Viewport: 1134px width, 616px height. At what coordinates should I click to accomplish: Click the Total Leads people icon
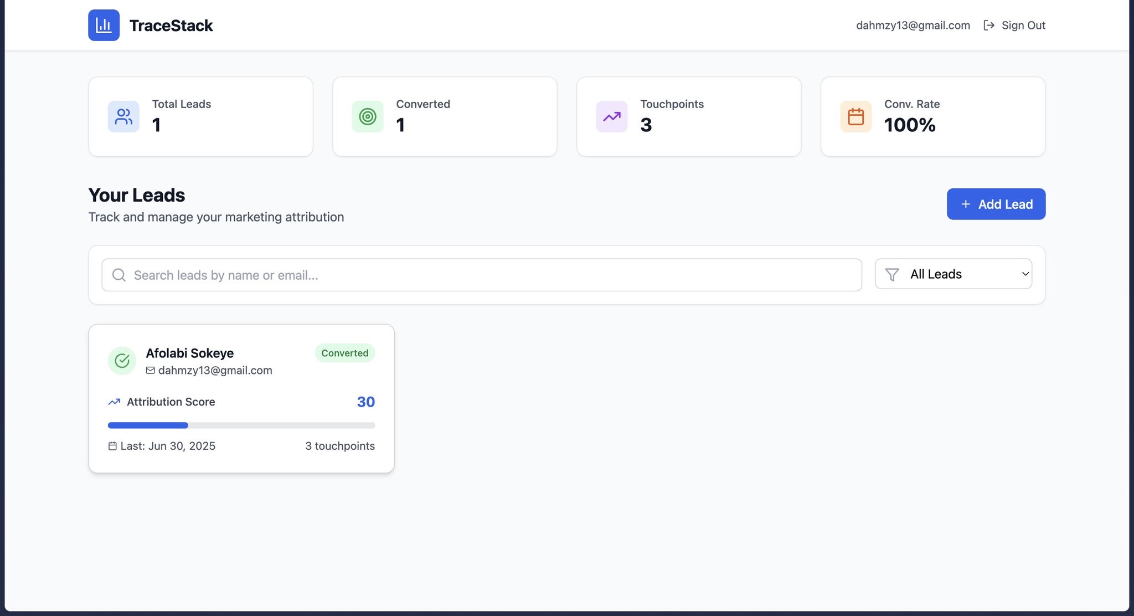[123, 116]
